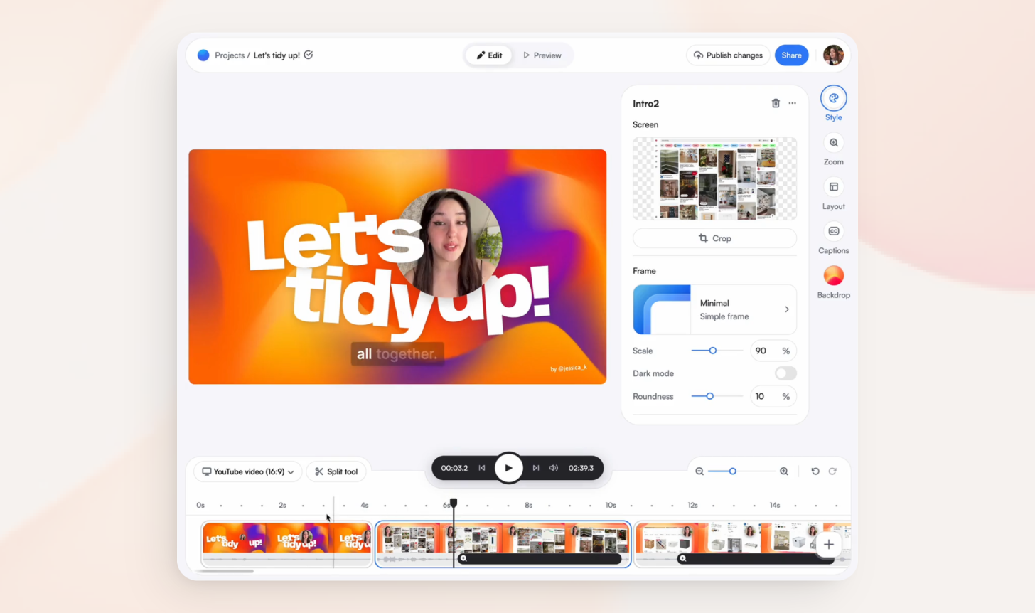Open the Style panel icon
The height and width of the screenshot is (613, 1035).
[833, 98]
